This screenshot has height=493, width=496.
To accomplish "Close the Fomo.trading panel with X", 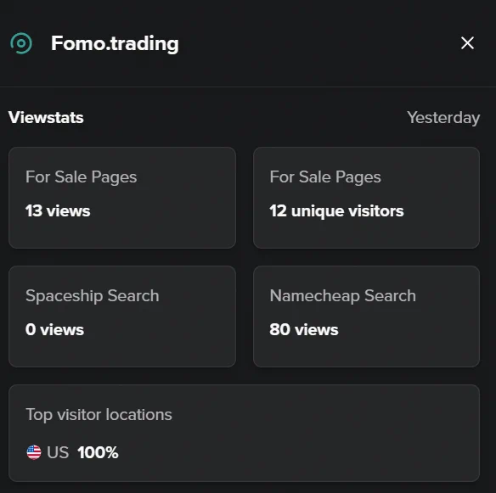I will 467,43.
